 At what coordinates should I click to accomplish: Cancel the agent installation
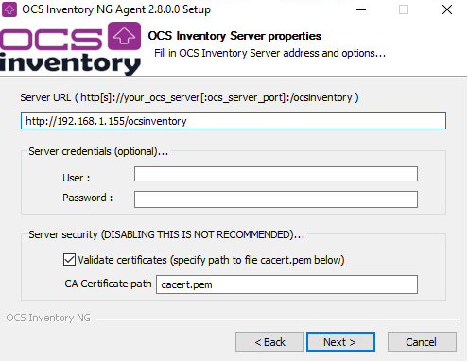[422, 342]
